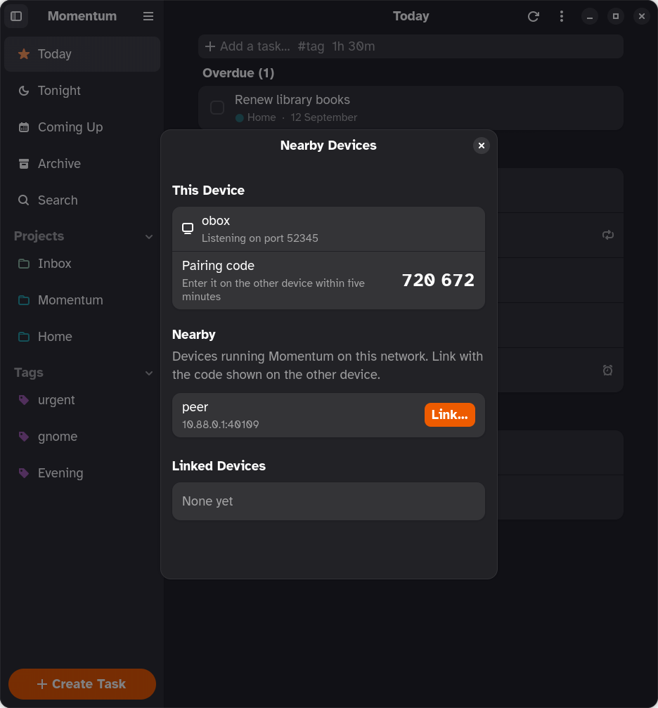The height and width of the screenshot is (708, 658).
Task: Check off Renew library books task
Action: (x=217, y=108)
